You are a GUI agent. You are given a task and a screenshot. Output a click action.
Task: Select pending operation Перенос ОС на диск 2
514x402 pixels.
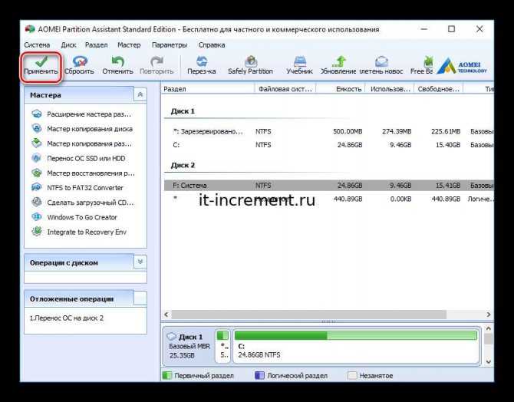click(x=67, y=318)
